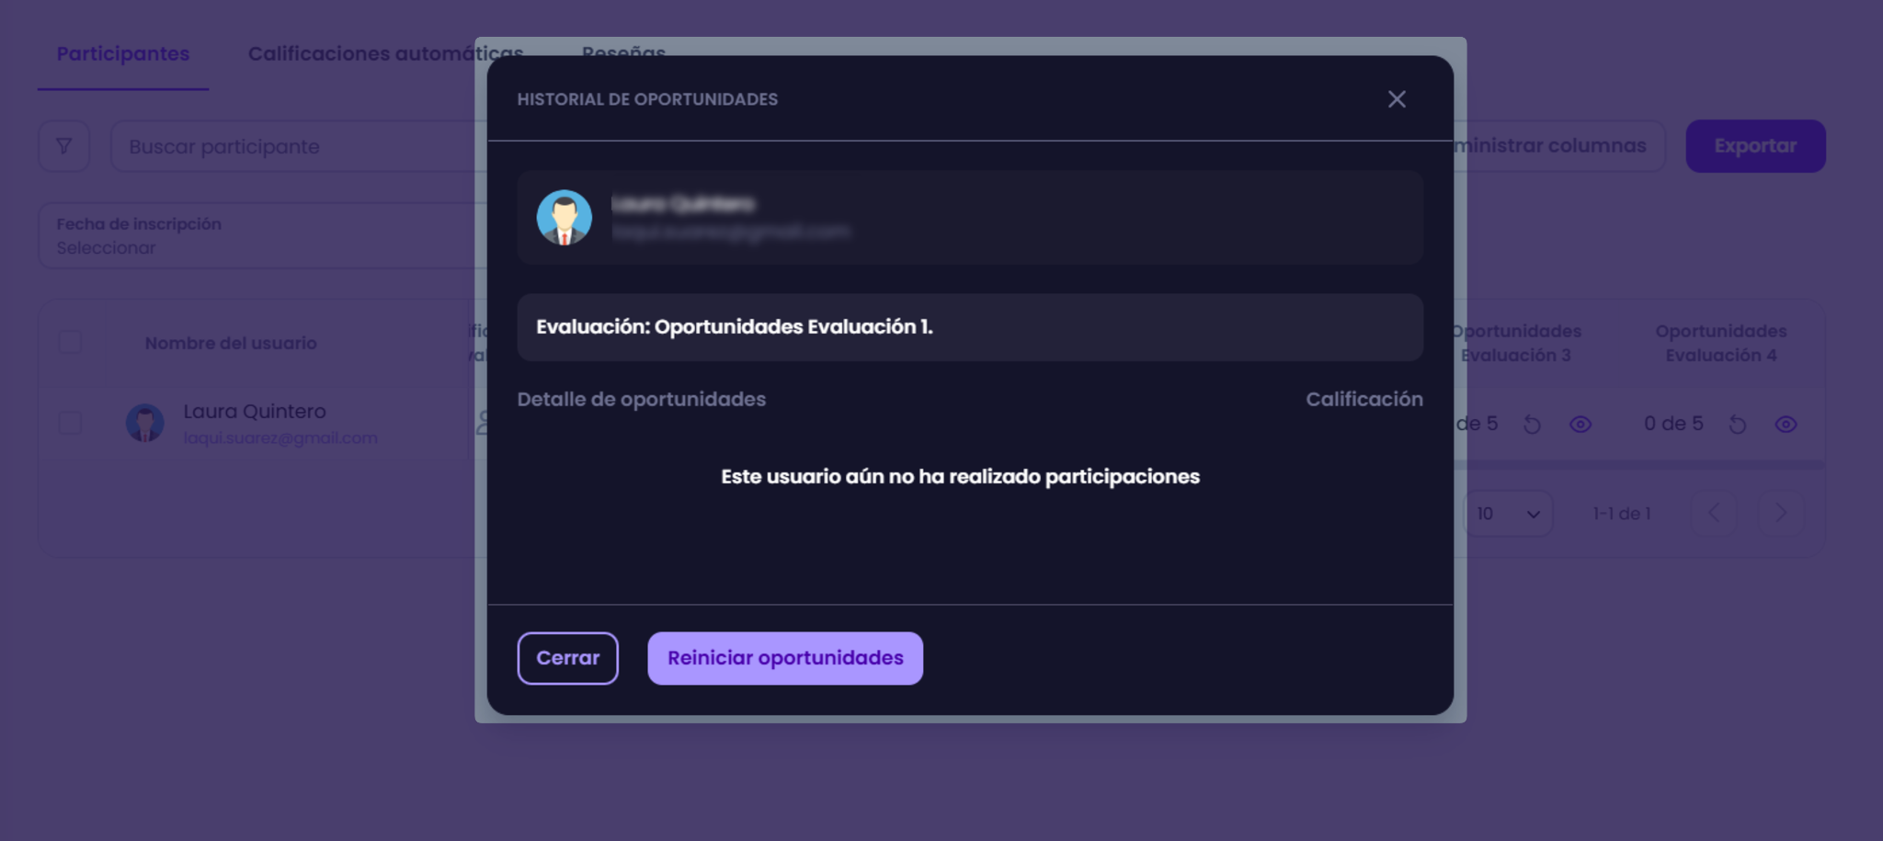
Task: Open the rows-per-page dropdown showing 10
Action: 1508,514
